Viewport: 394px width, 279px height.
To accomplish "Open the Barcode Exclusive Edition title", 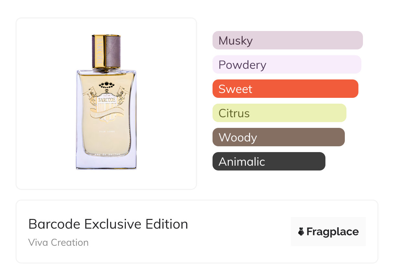I will point(108,224).
